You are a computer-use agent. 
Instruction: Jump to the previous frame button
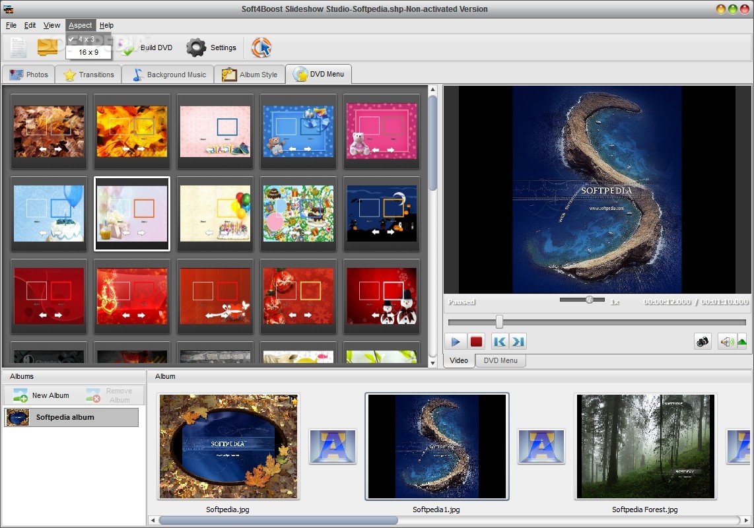499,341
